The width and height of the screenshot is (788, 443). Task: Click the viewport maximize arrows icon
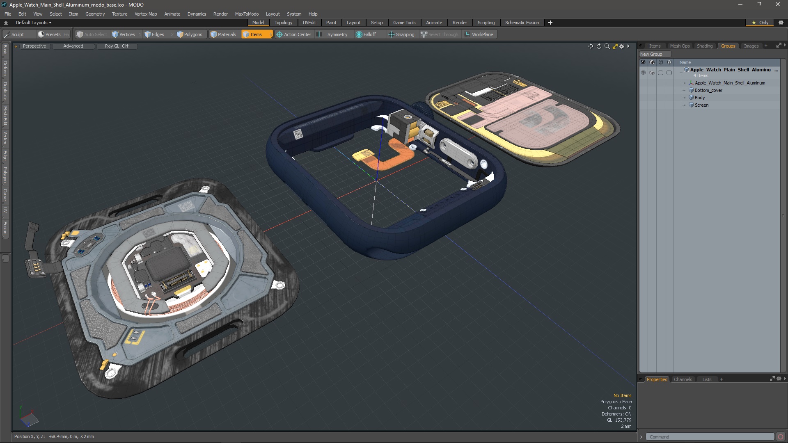(615, 46)
